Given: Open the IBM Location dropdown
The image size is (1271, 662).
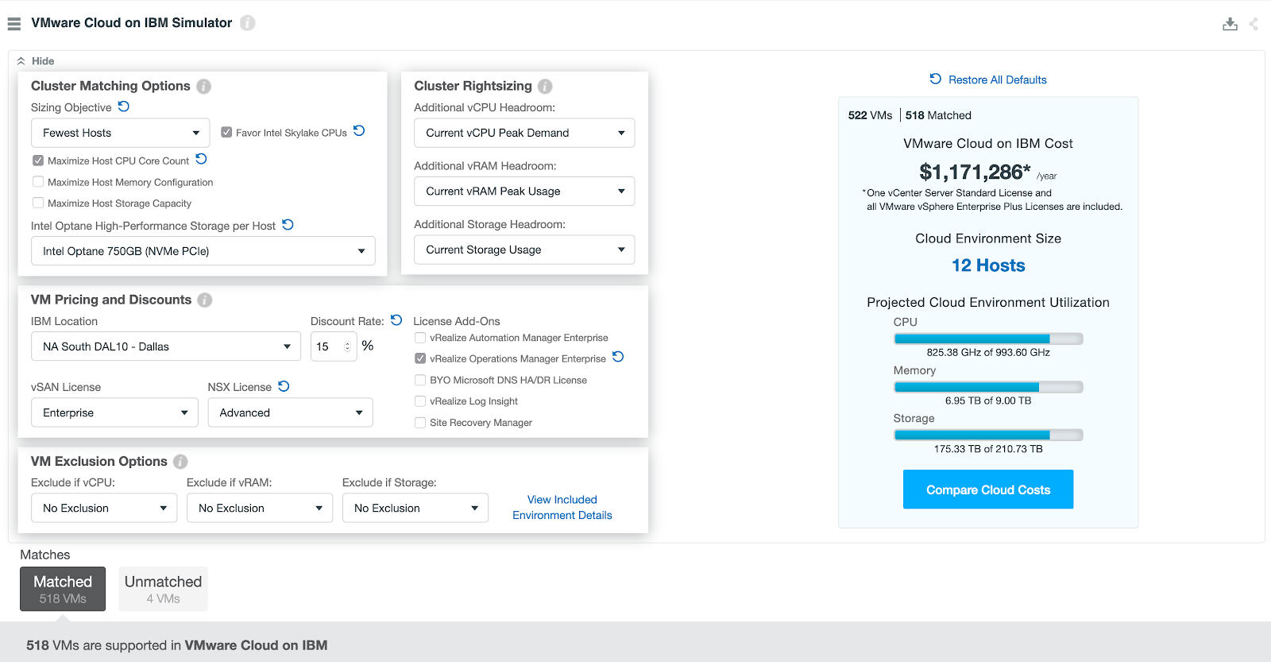Looking at the screenshot, I should pos(166,346).
